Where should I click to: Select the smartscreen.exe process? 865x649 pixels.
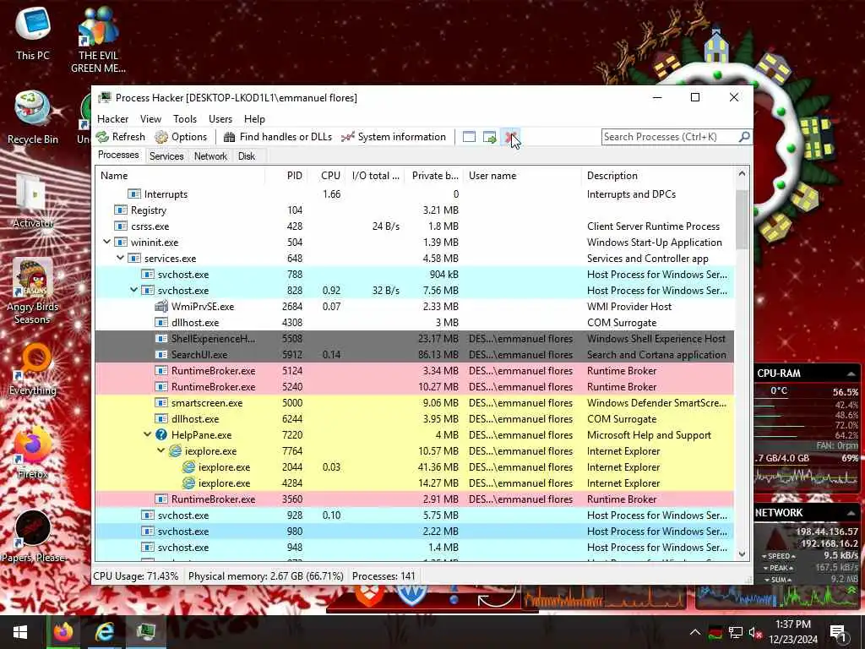point(415,402)
